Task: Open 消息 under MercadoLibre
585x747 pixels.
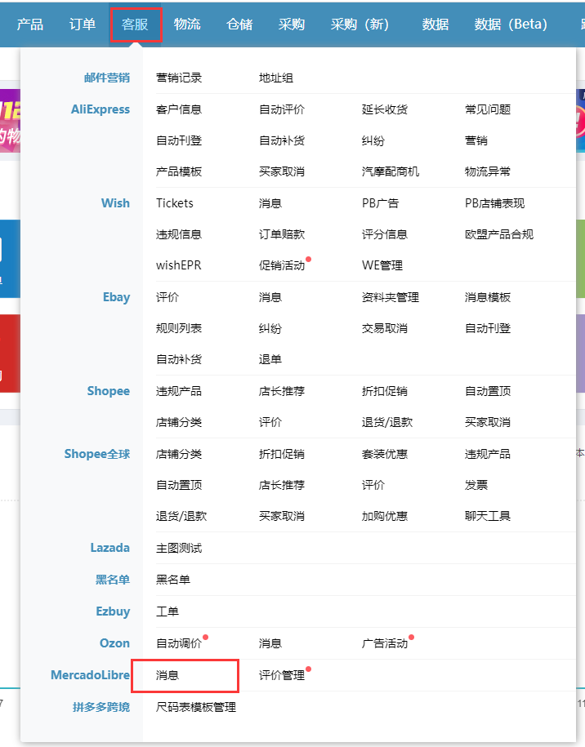Action: (x=167, y=675)
